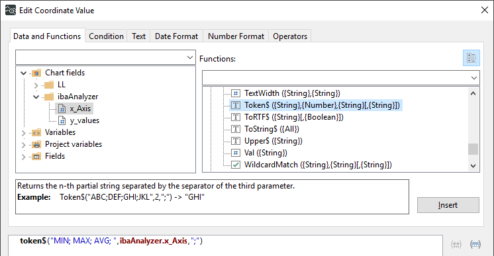Select the Fields label in the tree

pyautogui.click(x=55, y=156)
